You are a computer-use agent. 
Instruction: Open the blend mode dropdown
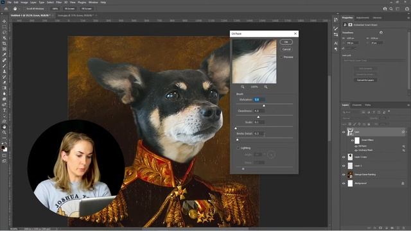pos(355,118)
